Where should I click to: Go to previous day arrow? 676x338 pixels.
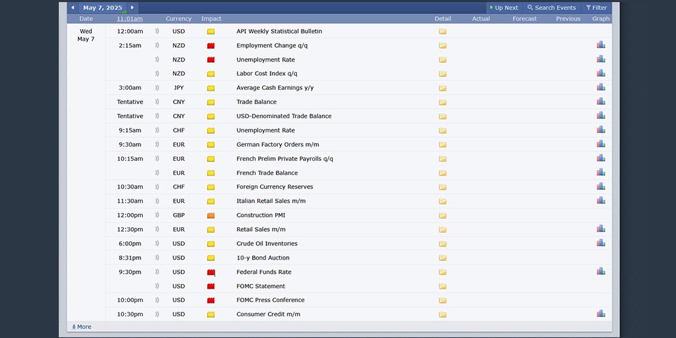73,7
